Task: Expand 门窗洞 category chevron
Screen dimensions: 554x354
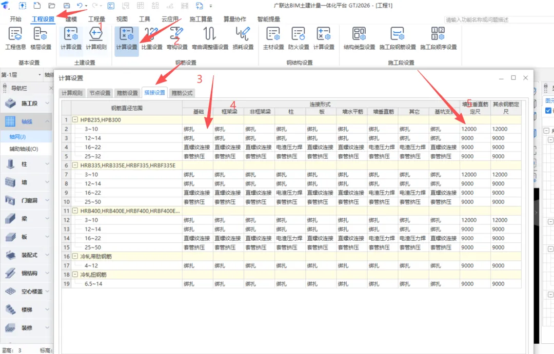Action: coord(47,200)
